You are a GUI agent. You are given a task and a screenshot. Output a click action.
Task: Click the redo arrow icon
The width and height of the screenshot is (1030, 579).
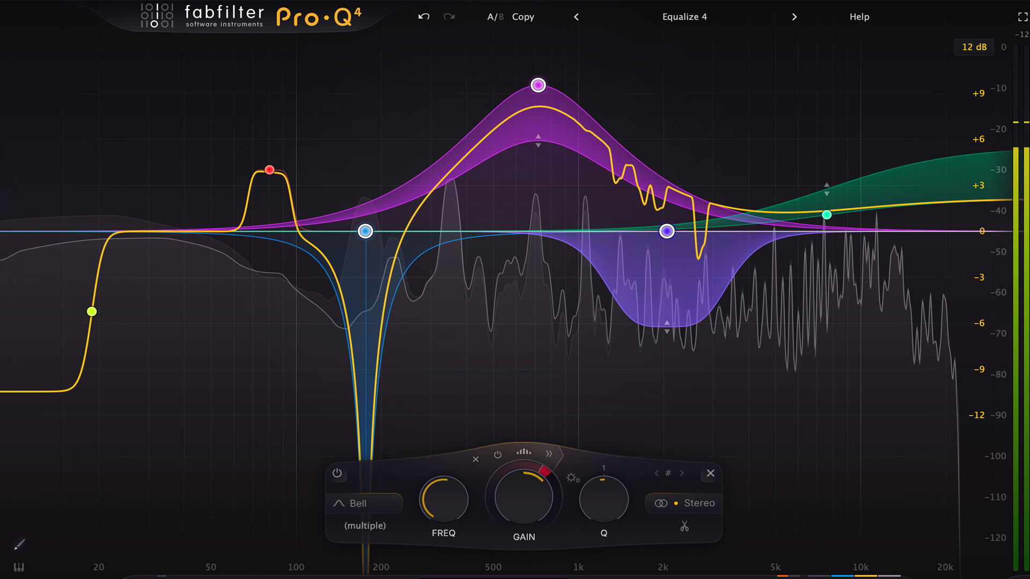[449, 17]
